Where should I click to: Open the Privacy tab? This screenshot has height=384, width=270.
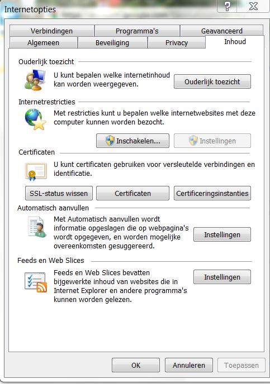coord(177,42)
